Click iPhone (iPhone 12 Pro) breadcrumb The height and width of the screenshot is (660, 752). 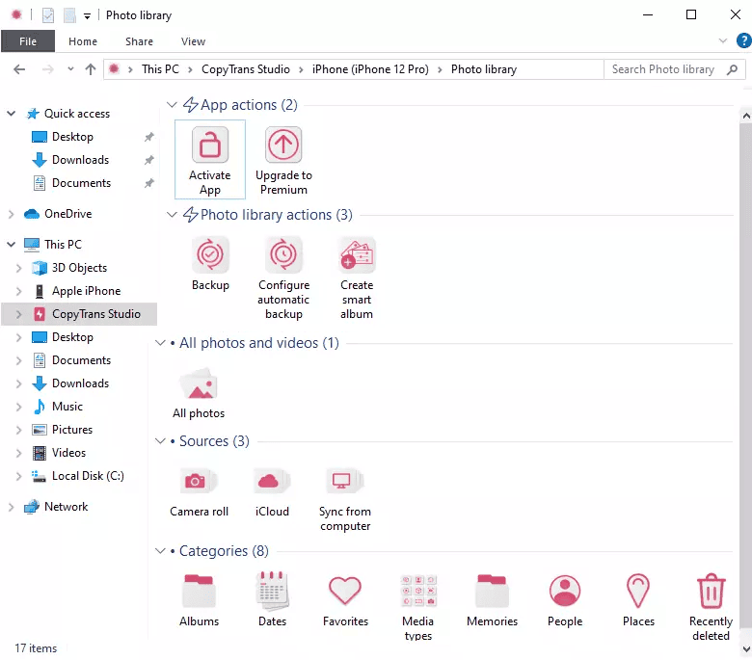[x=370, y=69]
